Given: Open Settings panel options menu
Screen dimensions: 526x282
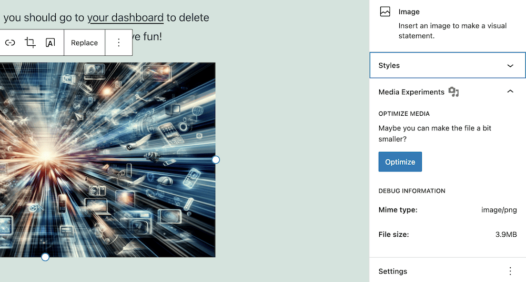Looking at the screenshot, I should coord(510,271).
